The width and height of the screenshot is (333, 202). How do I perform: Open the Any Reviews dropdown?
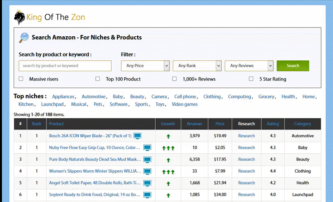tap(249, 66)
